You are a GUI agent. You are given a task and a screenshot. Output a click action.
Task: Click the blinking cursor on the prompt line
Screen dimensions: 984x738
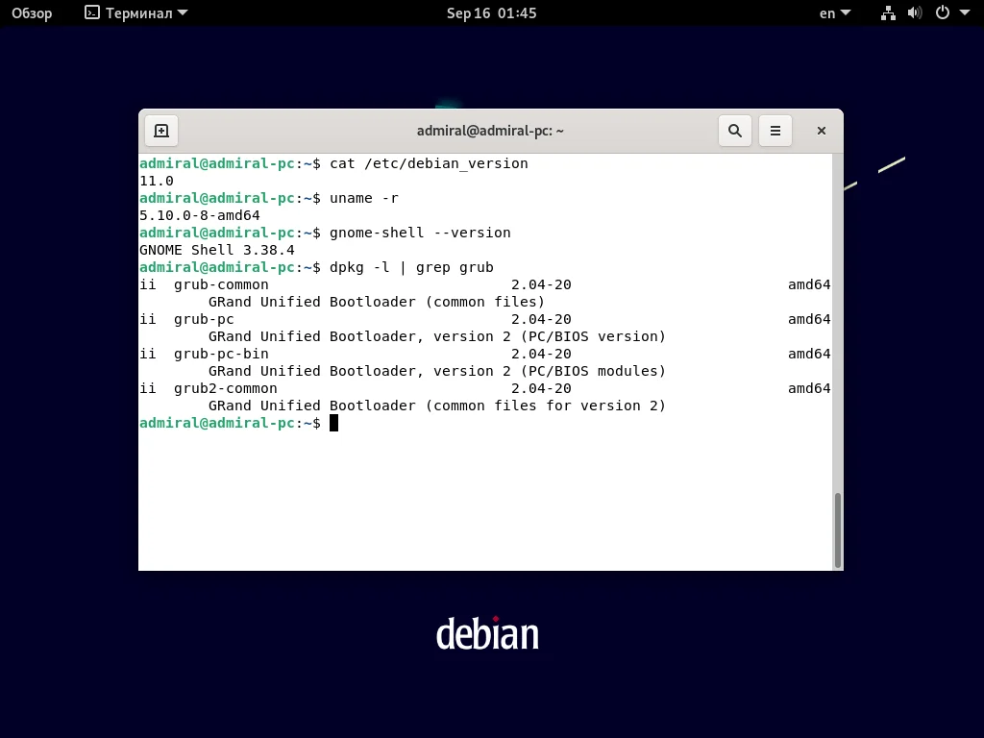335,423
